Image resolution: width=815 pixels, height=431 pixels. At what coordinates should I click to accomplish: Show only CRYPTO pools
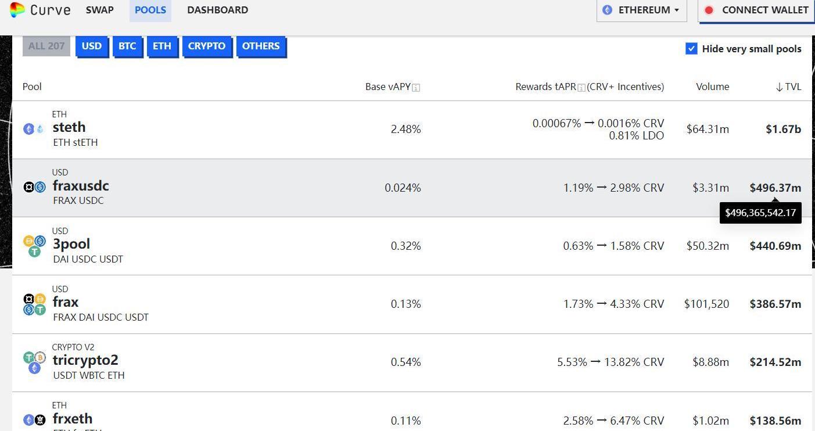click(x=206, y=46)
